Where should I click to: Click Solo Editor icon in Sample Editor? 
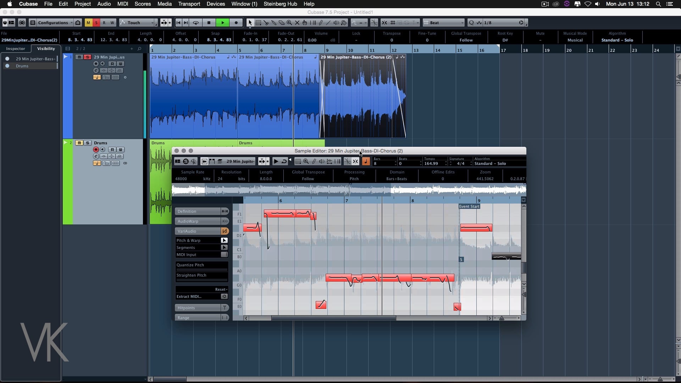tap(186, 161)
